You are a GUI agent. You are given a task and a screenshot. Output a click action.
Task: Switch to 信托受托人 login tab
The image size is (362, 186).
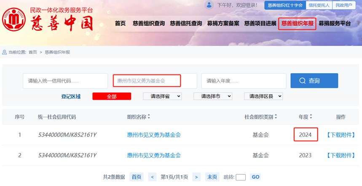pyautogui.click(x=319, y=5)
